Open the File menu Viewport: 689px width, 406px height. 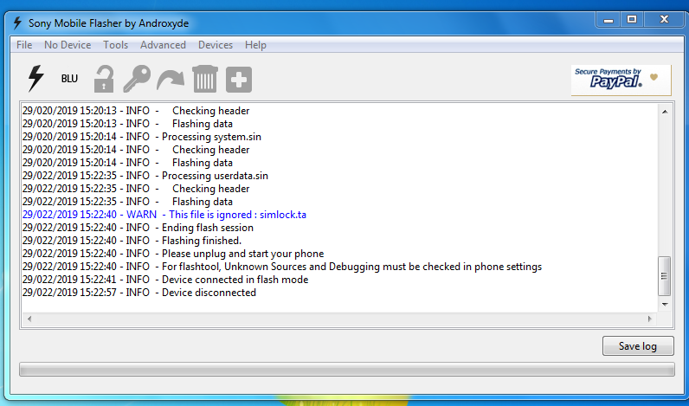[24, 45]
